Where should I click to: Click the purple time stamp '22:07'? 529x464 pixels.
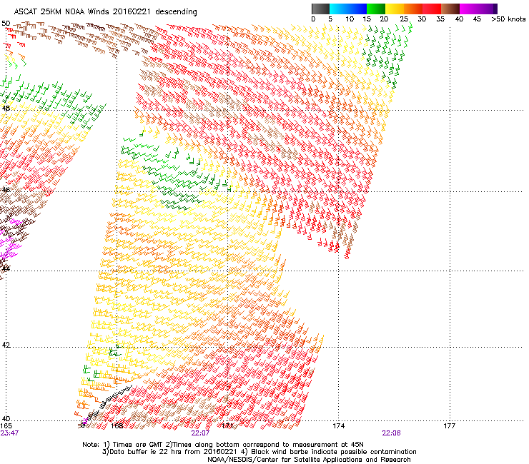click(x=200, y=433)
